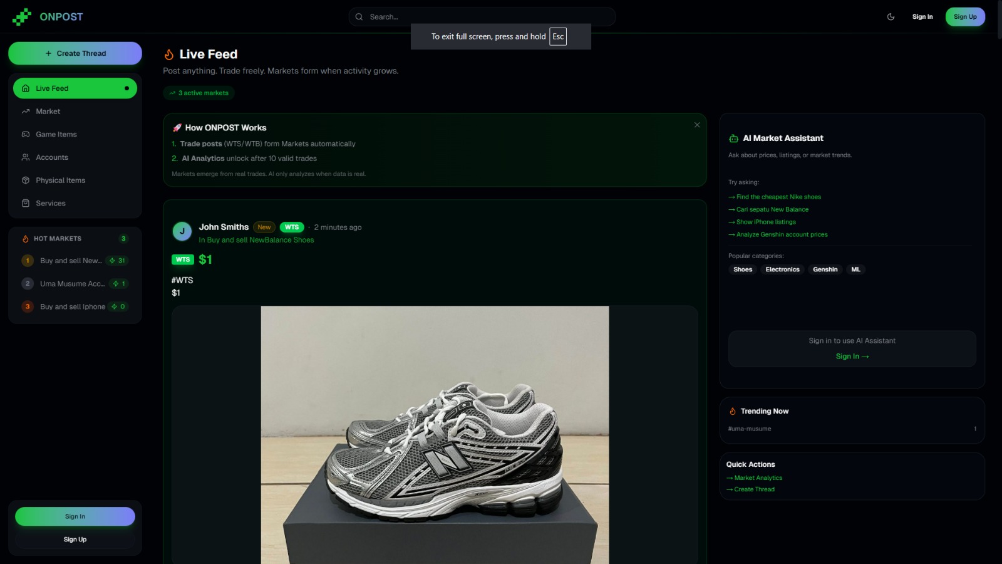Click the WTS tag beside John Smiths
This screenshot has height=564, width=1002.
pyautogui.click(x=292, y=227)
